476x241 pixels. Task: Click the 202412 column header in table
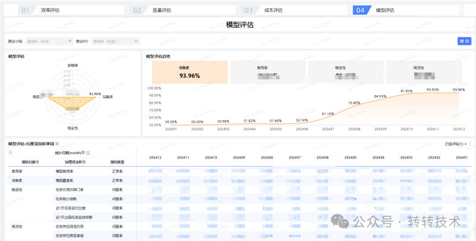[x=155, y=158]
